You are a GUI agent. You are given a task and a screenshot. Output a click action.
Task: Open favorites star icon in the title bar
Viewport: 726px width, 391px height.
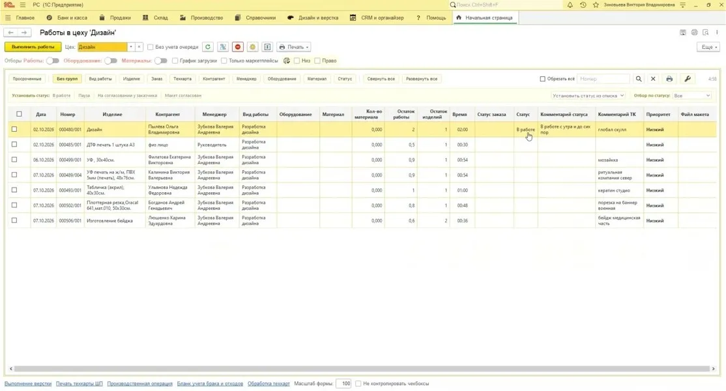(x=596, y=5)
